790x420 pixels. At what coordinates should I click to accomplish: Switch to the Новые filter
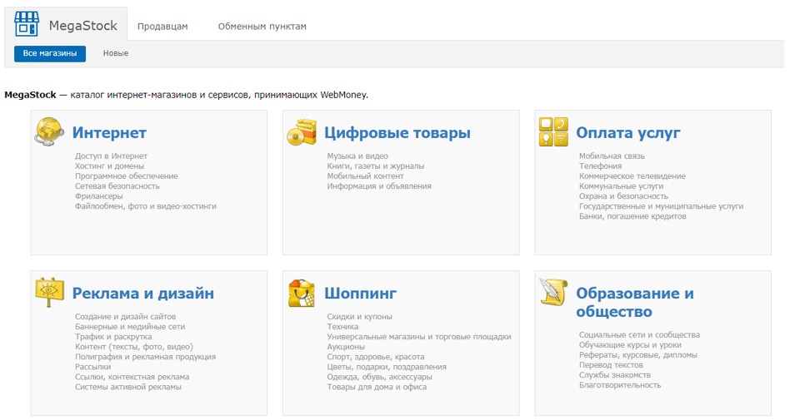coord(116,53)
